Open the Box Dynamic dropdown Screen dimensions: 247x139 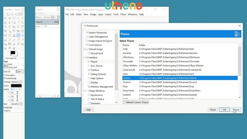point(16,104)
